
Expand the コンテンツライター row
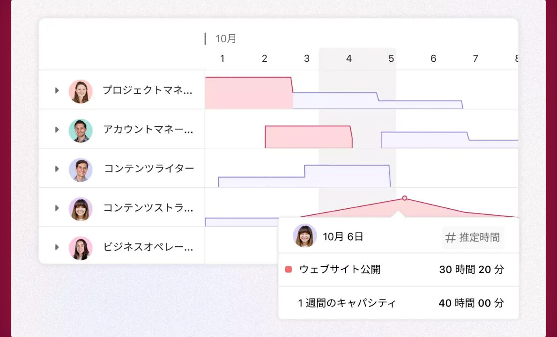pyautogui.click(x=57, y=169)
